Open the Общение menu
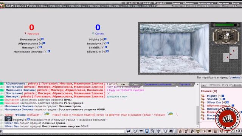This screenshot has width=242, height=136. [x=188, y=3]
